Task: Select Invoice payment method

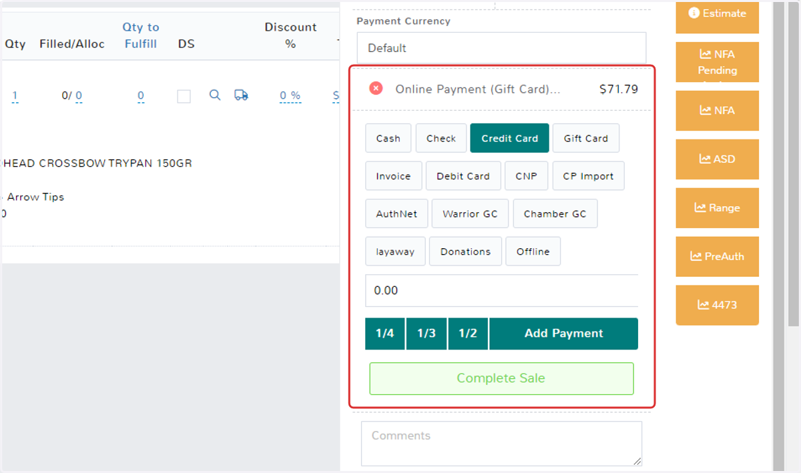Action: pyautogui.click(x=394, y=176)
